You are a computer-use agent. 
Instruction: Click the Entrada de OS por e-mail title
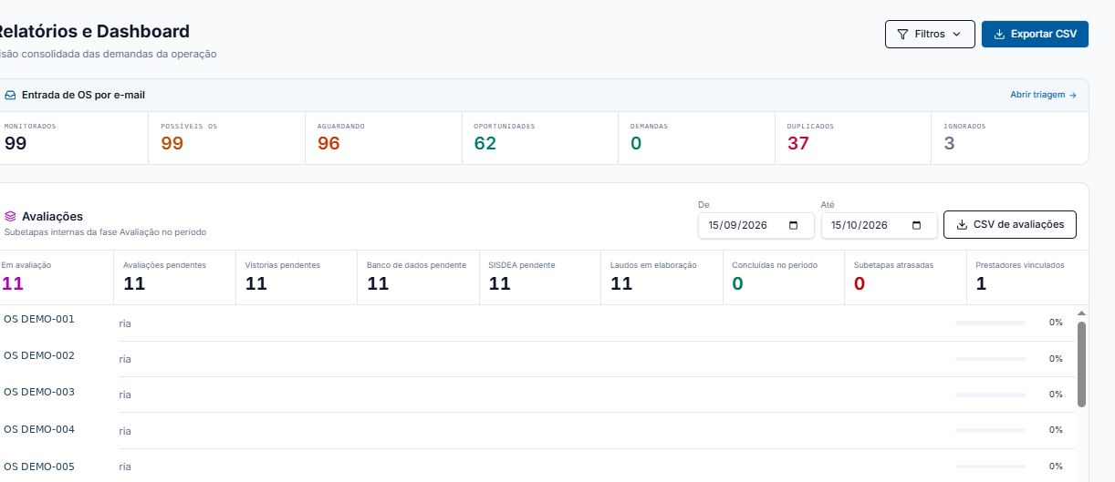point(83,95)
